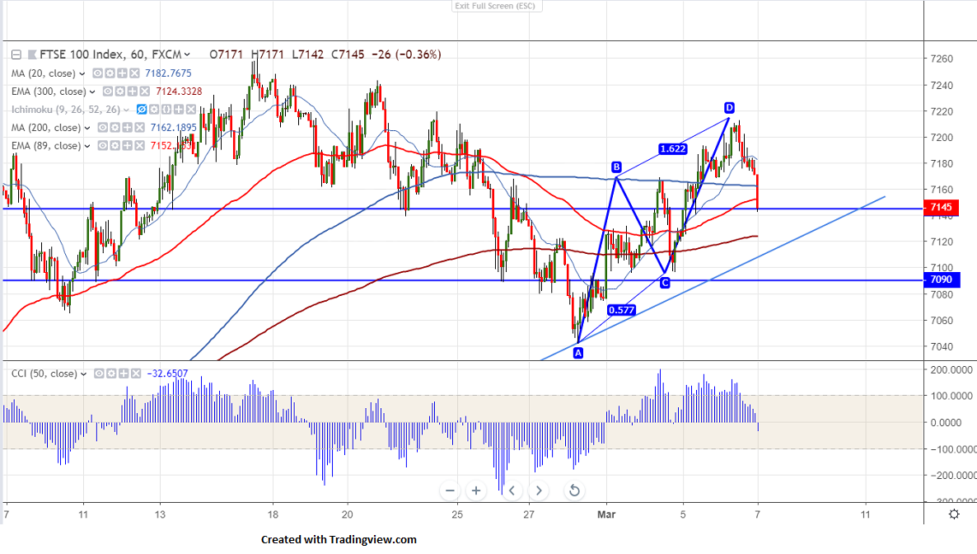Hide the MA (20, close) indicator via eye
977x554 pixels.
pos(97,73)
